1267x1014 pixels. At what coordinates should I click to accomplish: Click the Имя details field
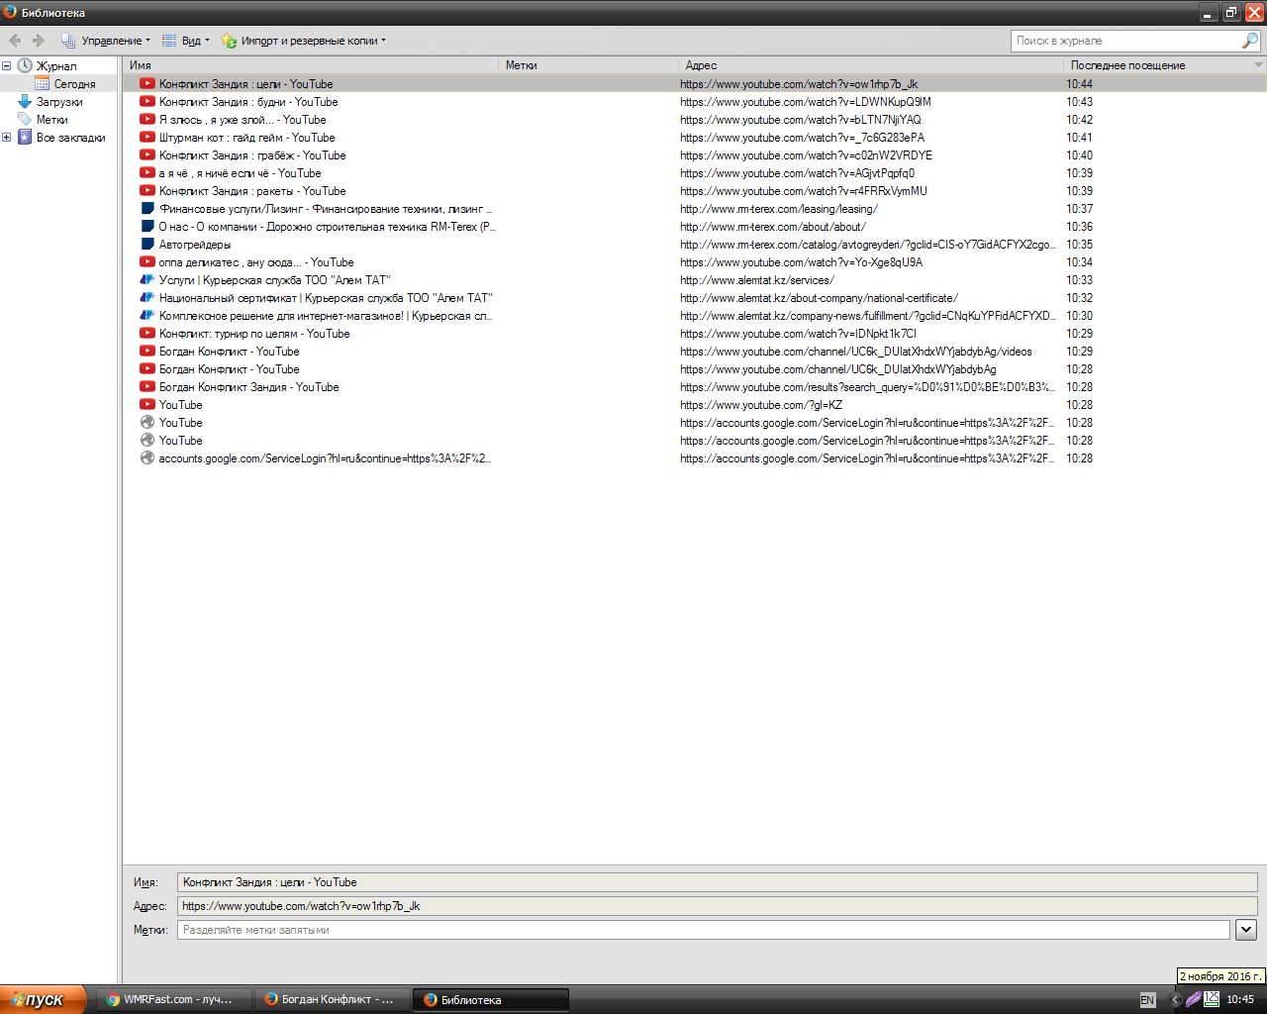pos(717,882)
